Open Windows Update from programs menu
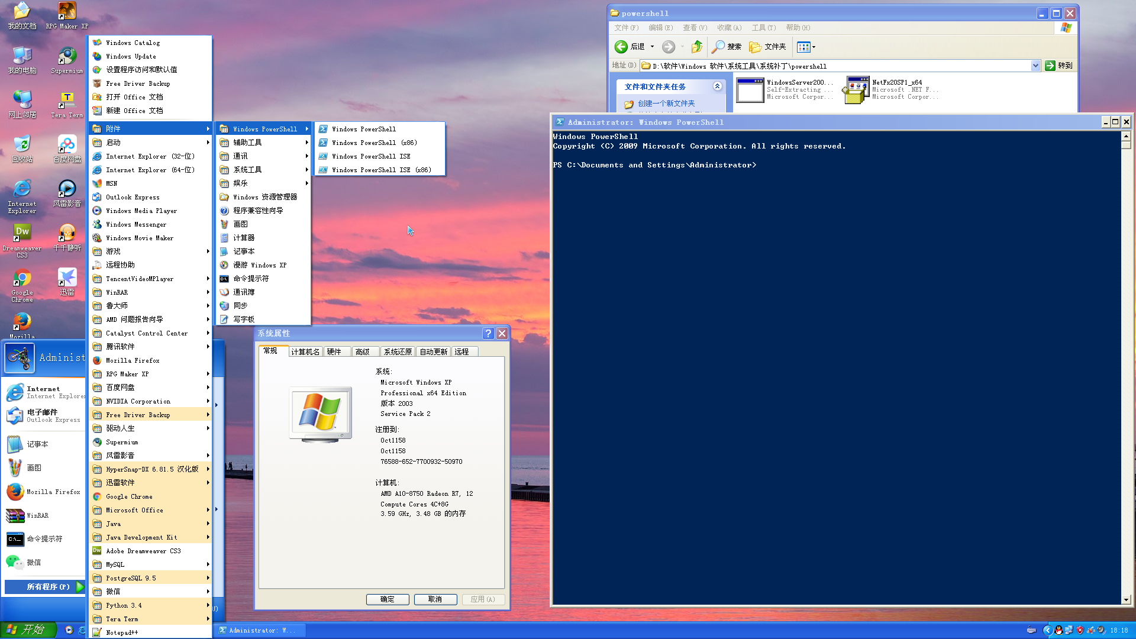The width and height of the screenshot is (1136, 639). [x=151, y=56]
